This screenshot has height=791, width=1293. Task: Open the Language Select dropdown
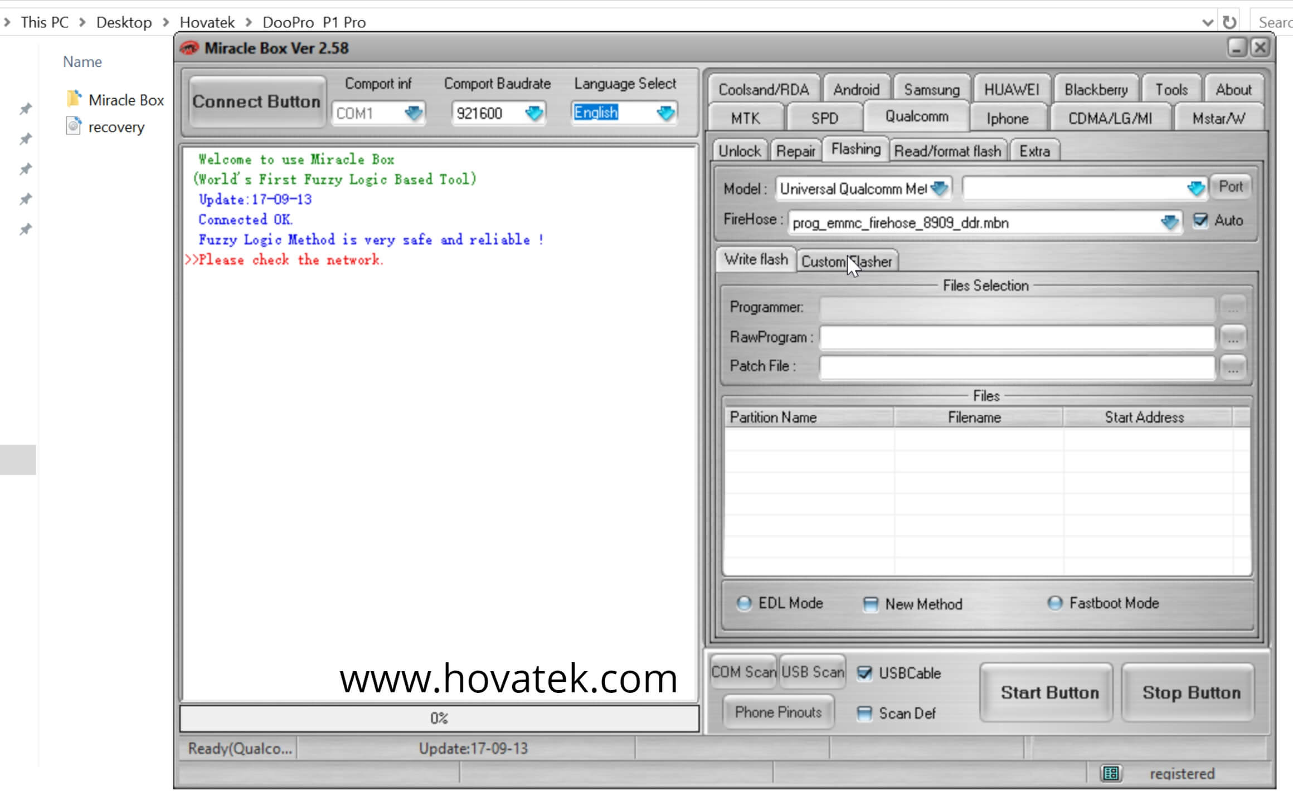coord(665,113)
